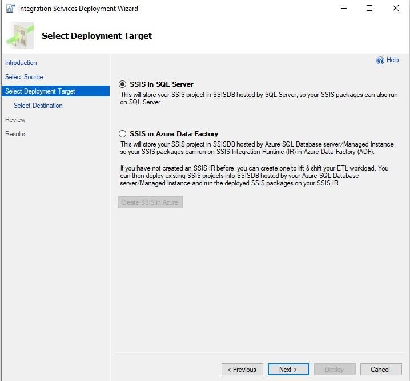Minimize the Deployment Wizard window

coord(344,9)
